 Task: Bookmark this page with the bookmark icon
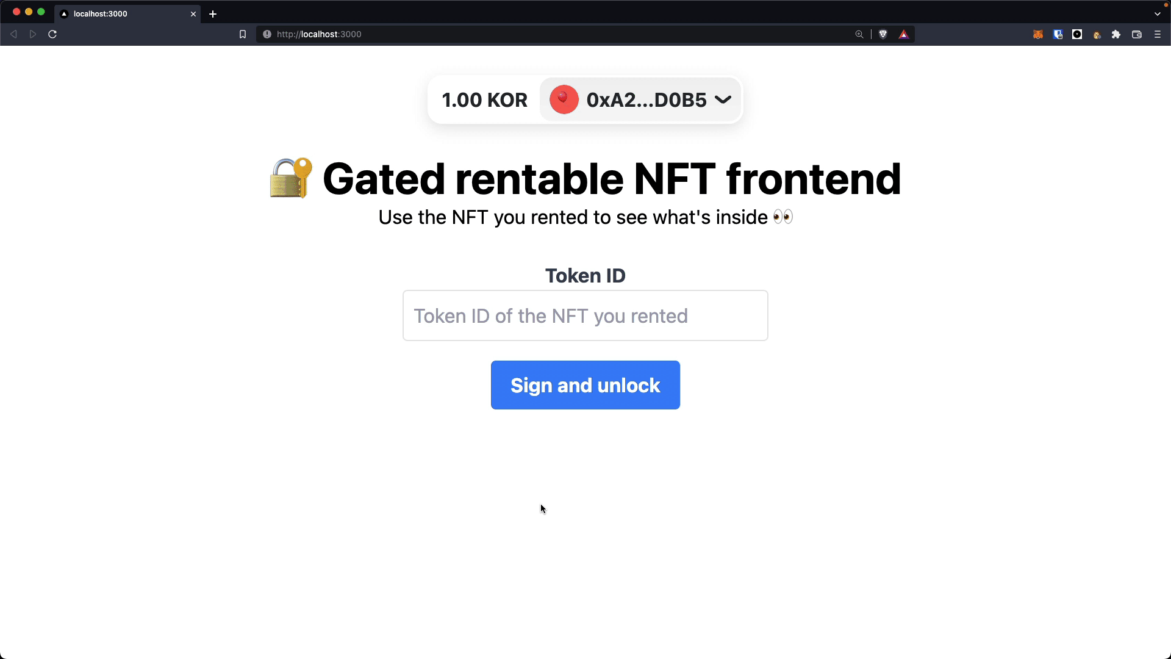tap(243, 35)
